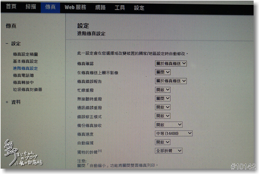
Task: Open the 在傳真傳送上顯示影像 dropdown
Action: [x=163, y=72]
